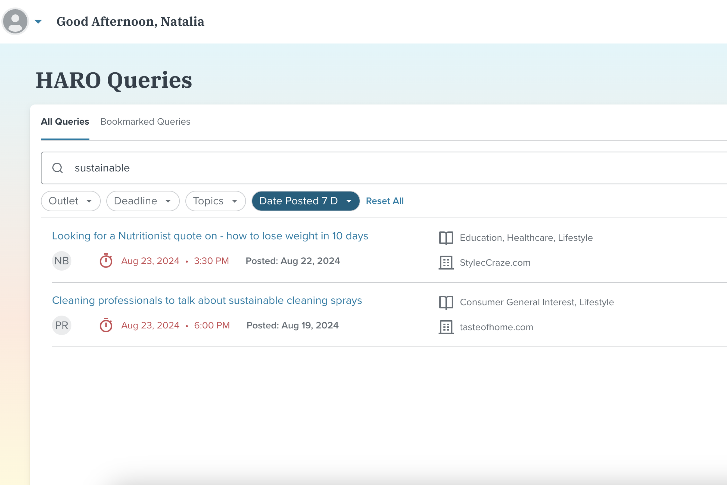The height and width of the screenshot is (485, 727).
Task: Click the Reset All link
Action: click(385, 201)
